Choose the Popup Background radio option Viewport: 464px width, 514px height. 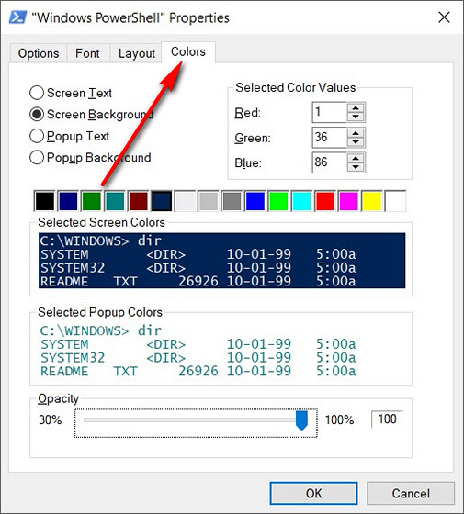point(90,157)
